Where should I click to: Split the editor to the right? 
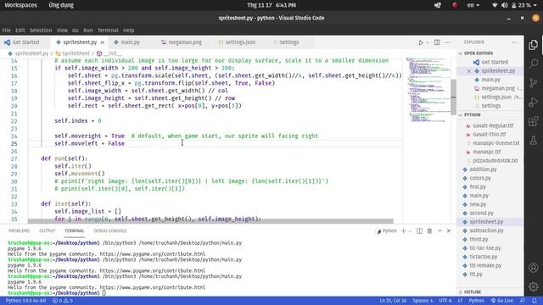tap(437, 42)
